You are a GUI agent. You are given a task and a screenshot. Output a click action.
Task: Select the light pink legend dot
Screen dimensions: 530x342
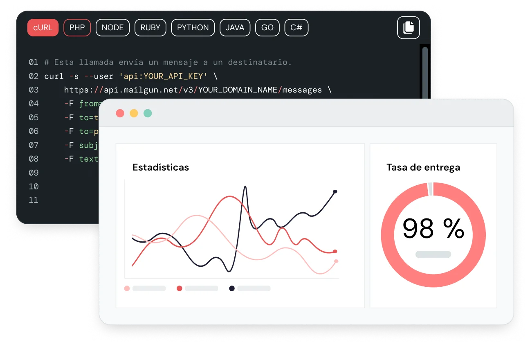(x=127, y=288)
